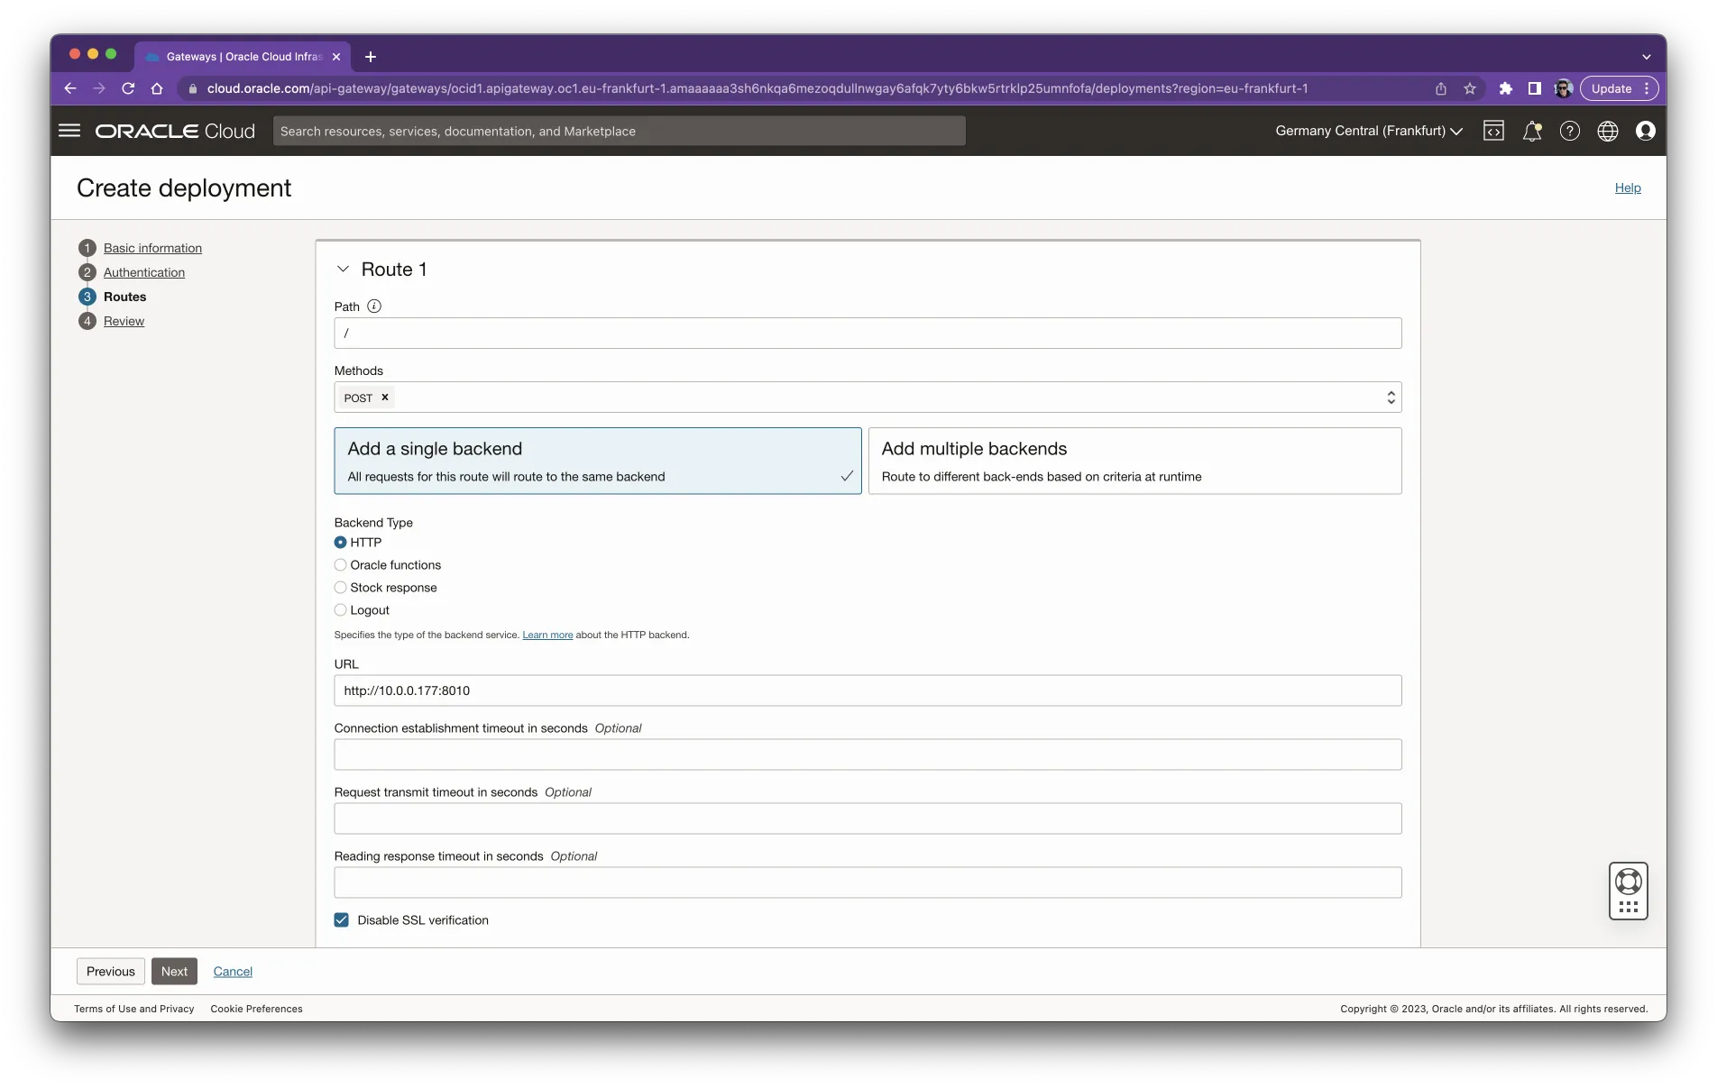Select the Gateways Oracle Cloud tab
1717x1088 pixels.
coord(243,57)
